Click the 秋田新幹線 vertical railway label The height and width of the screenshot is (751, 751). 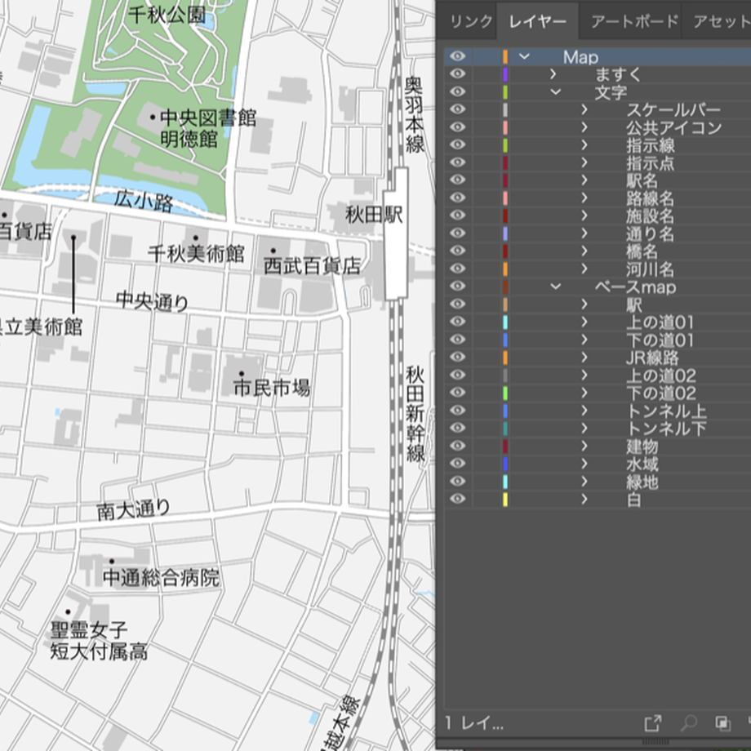tap(415, 414)
